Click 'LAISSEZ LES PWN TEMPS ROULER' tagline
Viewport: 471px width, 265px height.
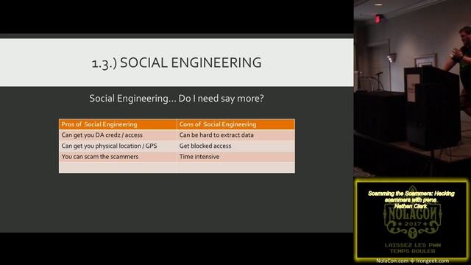point(412,248)
